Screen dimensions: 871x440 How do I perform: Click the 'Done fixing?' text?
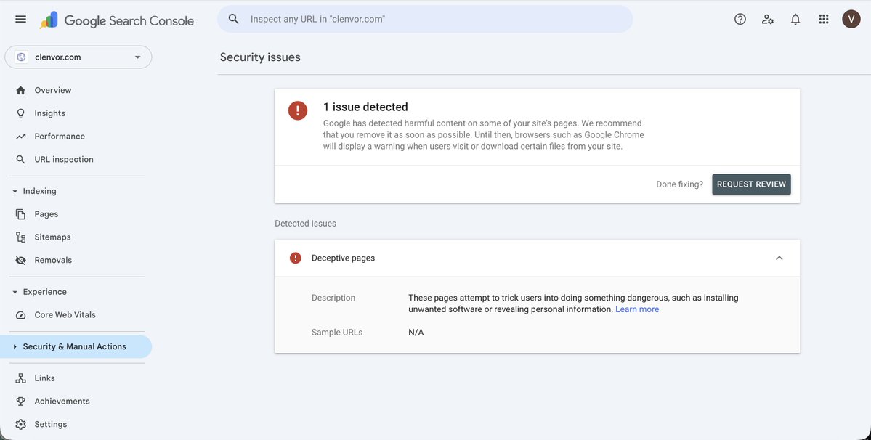click(679, 184)
